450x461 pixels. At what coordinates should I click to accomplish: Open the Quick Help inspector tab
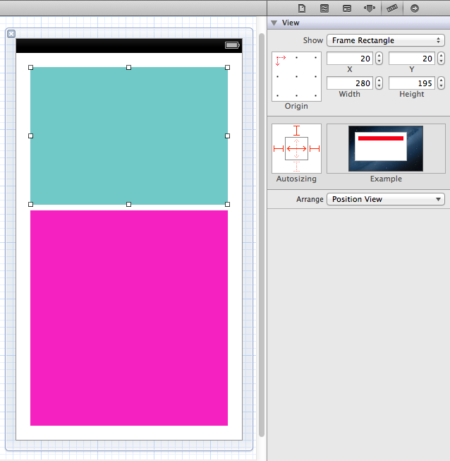pyautogui.click(x=324, y=8)
